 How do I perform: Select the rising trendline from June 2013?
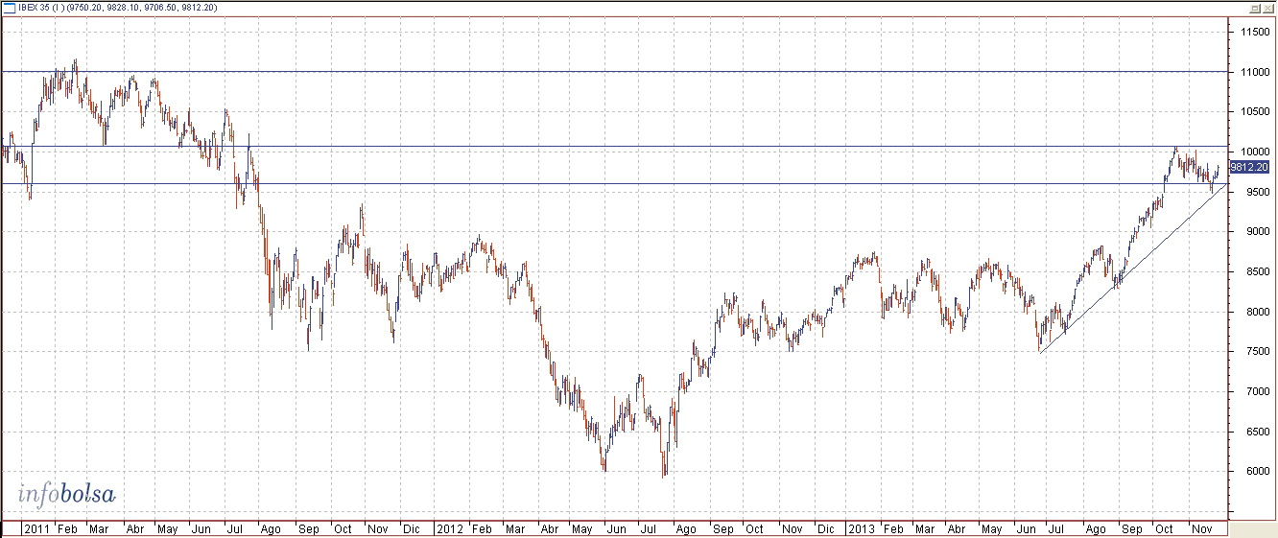1132,269
